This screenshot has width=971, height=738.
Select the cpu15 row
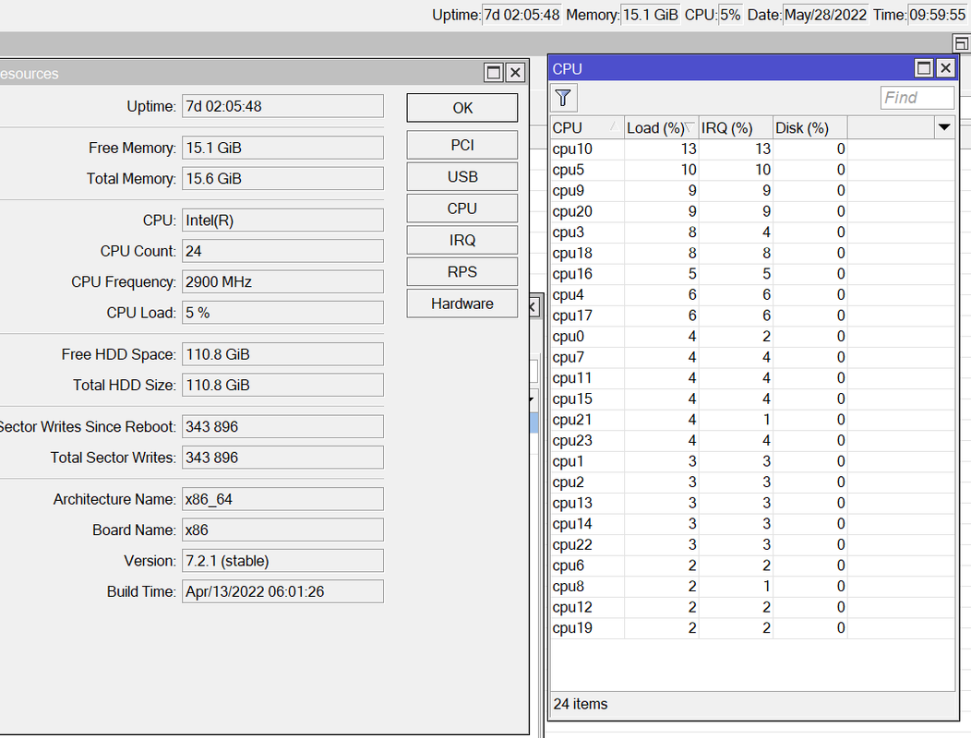pos(751,399)
